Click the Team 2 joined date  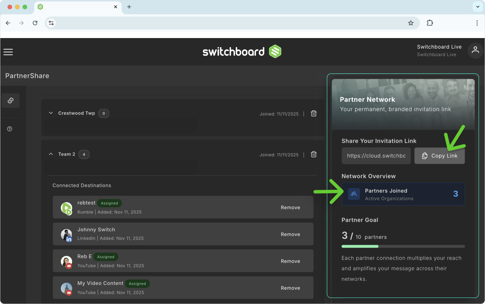(279, 155)
